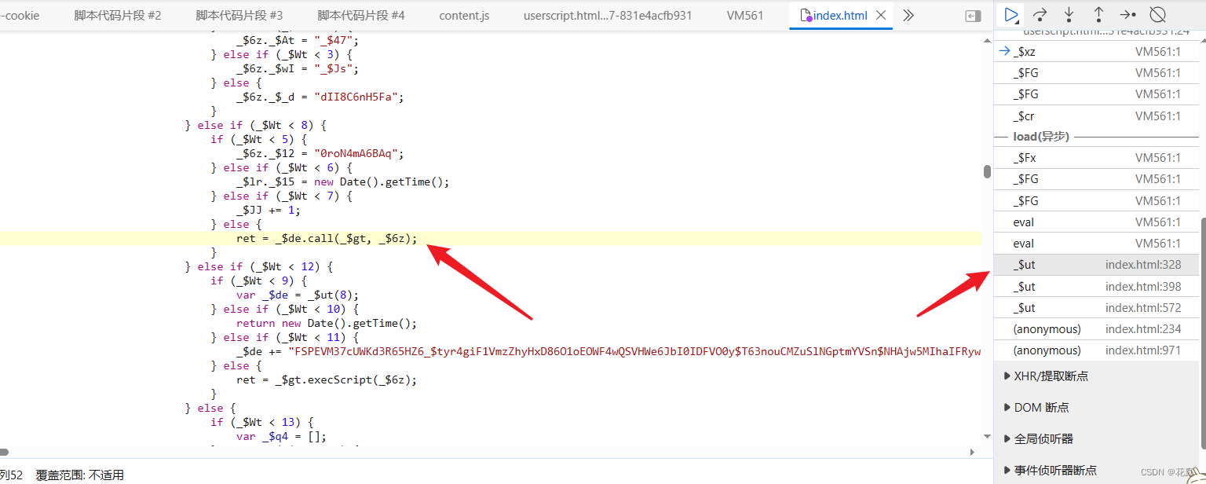Switch to 脚本代码片段 #3 tab
This screenshot has height=484, width=1206.
click(x=239, y=15)
